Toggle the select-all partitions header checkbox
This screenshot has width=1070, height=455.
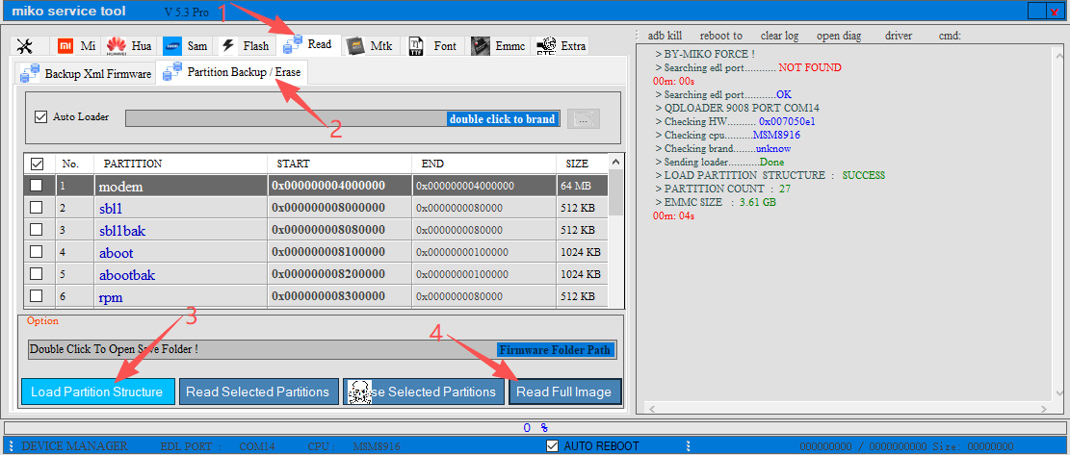pos(37,164)
